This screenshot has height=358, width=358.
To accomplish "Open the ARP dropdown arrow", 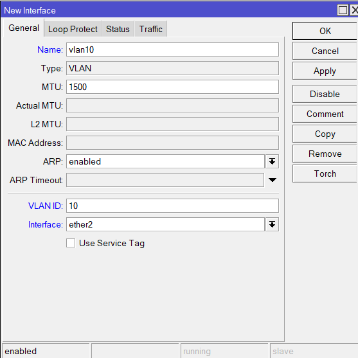I will [272, 161].
